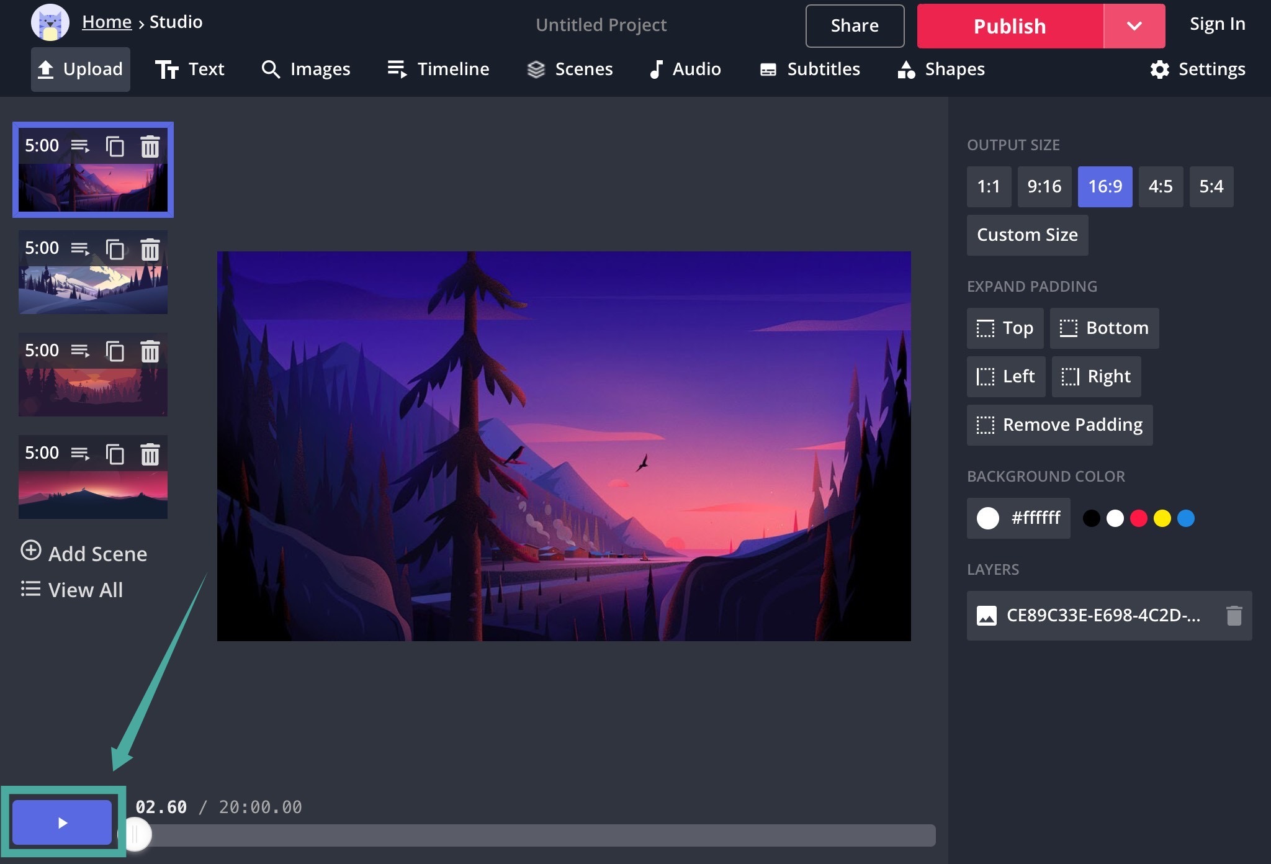Duplicate the second scene with the copy icon
This screenshot has width=1271, height=864.
click(x=115, y=249)
